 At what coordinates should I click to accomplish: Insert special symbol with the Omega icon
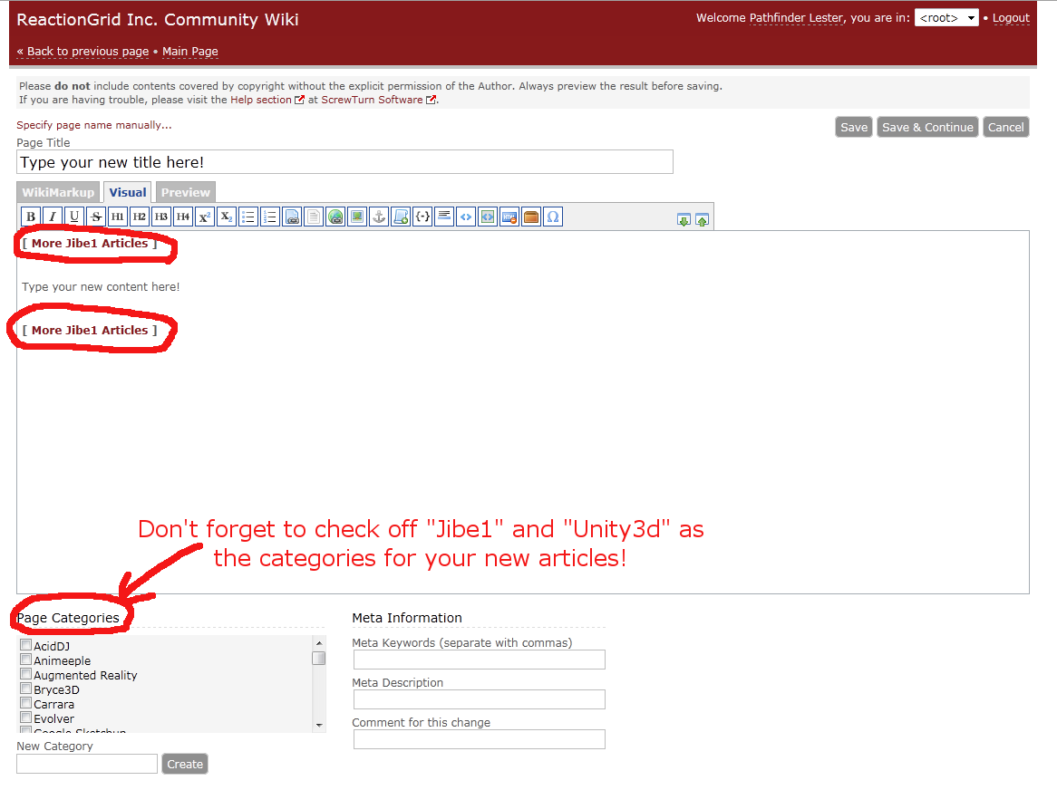[553, 217]
